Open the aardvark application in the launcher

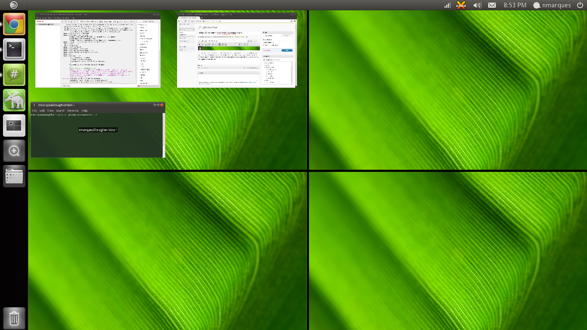(x=14, y=100)
